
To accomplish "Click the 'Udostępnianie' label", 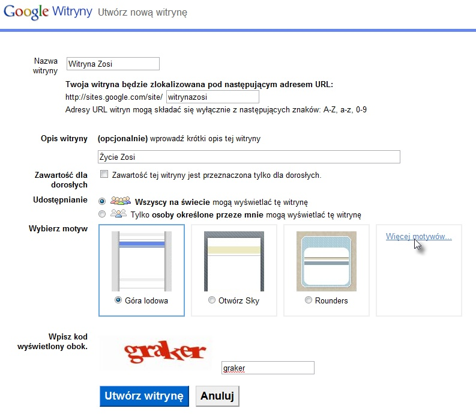I will tap(60, 199).
